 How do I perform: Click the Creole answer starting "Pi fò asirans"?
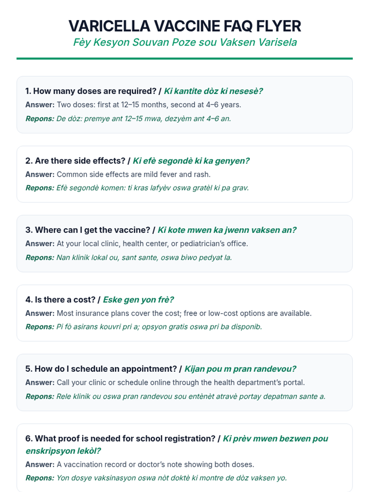tap(144, 327)
